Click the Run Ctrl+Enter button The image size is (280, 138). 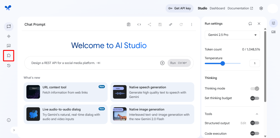(x=179, y=63)
